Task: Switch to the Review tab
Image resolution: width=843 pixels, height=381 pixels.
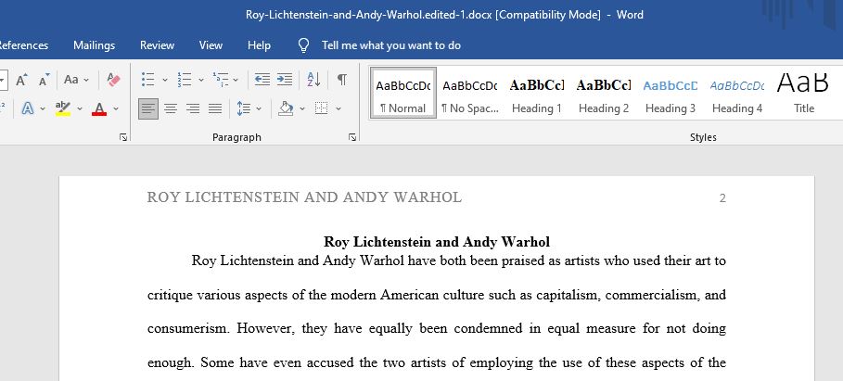Action: point(157,45)
